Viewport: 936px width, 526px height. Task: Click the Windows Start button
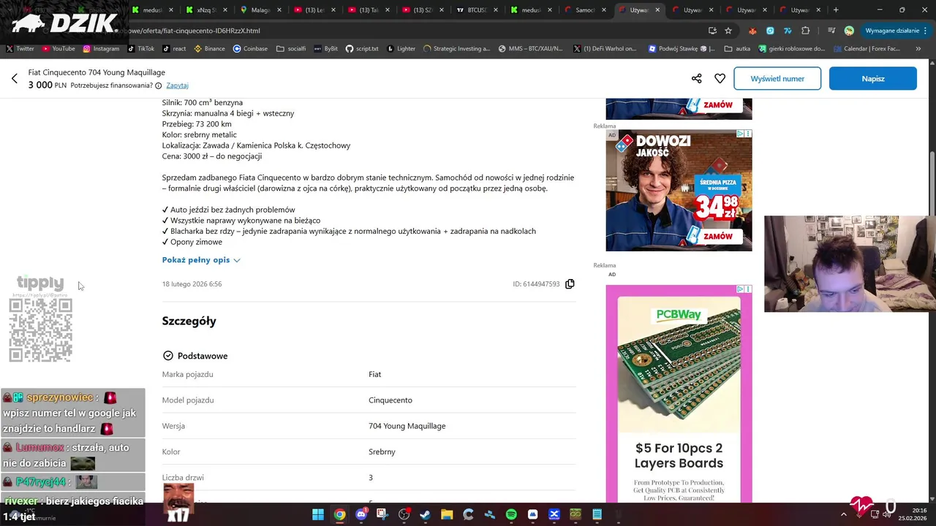click(318, 514)
